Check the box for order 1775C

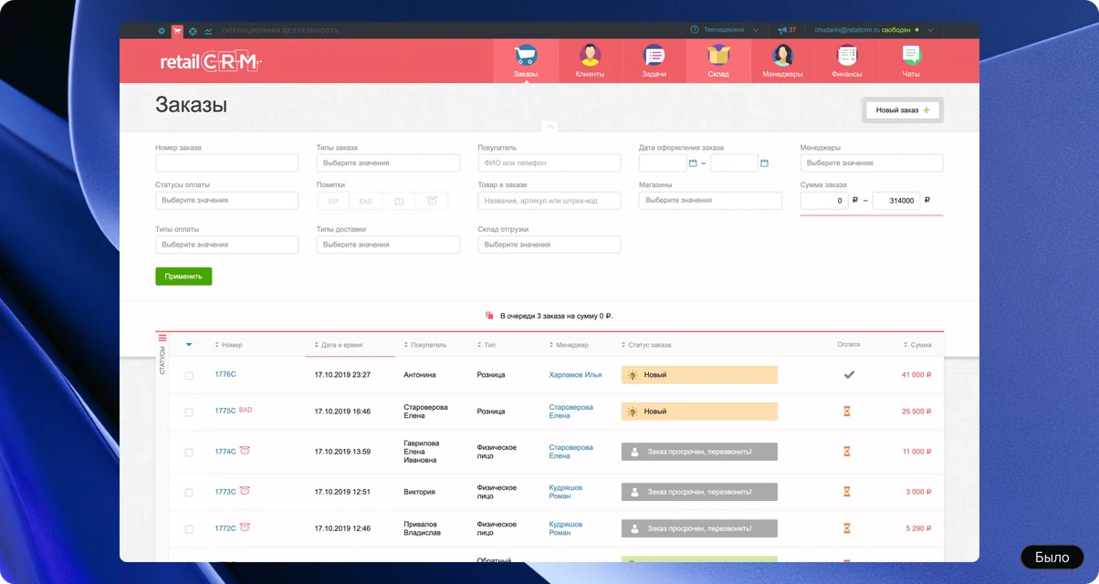189,412
